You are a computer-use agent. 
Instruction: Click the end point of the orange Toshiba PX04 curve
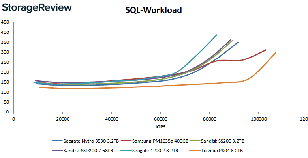(x=276, y=52)
